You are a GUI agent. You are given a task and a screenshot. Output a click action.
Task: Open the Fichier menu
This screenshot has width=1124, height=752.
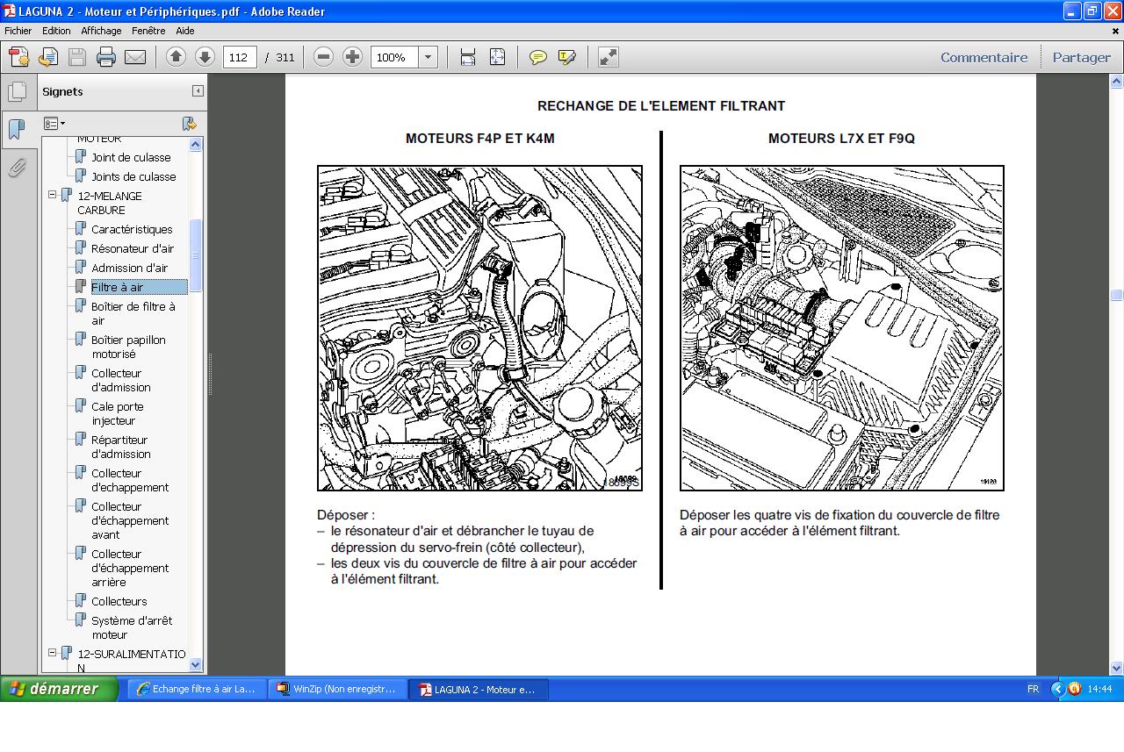tap(18, 31)
